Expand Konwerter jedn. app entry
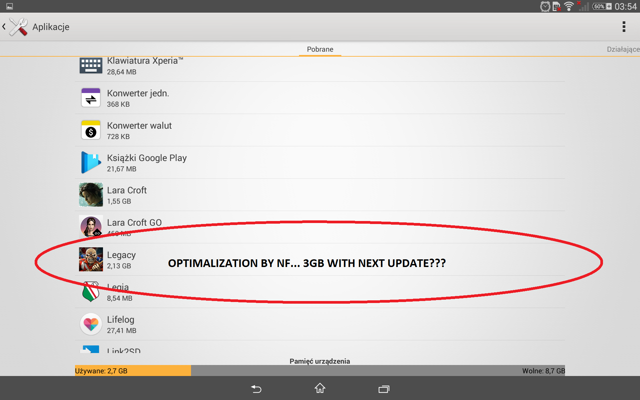 [320, 97]
